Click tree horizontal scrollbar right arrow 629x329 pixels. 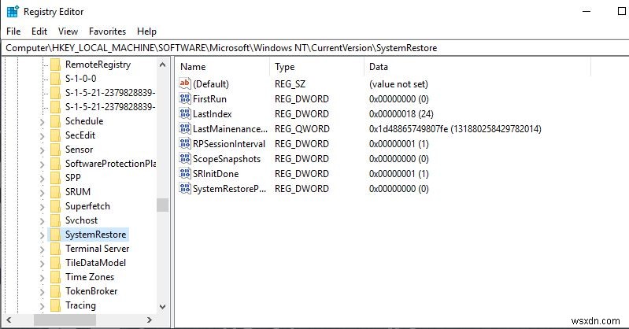150,320
